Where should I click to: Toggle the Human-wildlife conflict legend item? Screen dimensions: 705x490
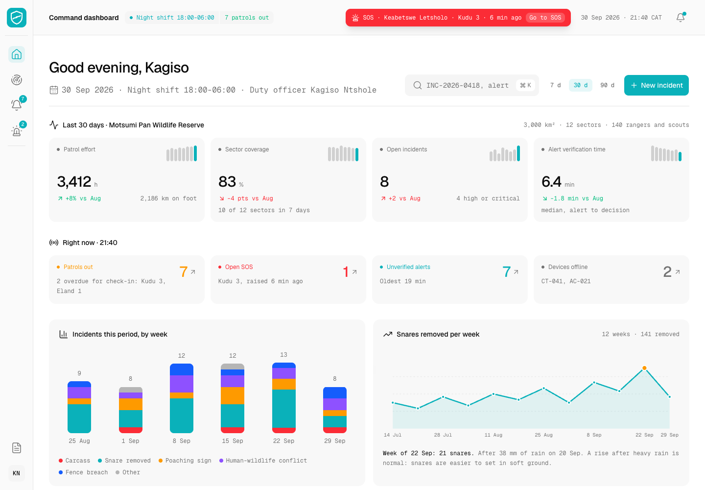click(263, 461)
